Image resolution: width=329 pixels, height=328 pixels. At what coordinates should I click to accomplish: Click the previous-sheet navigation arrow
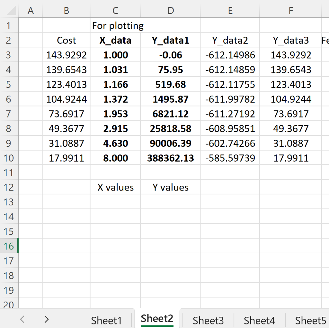tap(22, 320)
